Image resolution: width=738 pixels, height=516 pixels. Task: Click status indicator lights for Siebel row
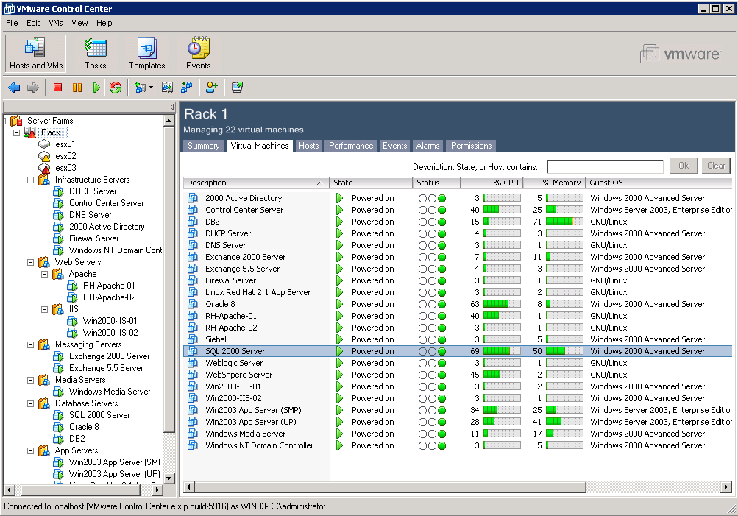click(432, 339)
